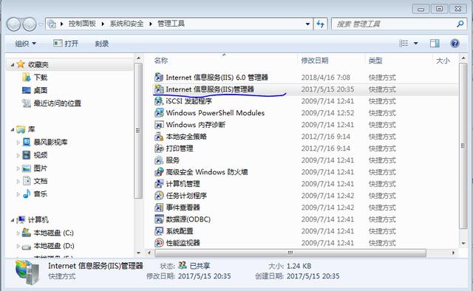
Task: Click the search magnifier icon
Action: [x=460, y=24]
